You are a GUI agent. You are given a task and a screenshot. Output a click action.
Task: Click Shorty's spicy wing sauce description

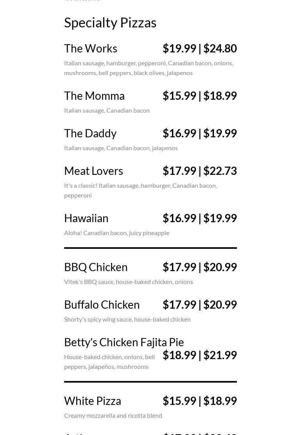point(127,319)
